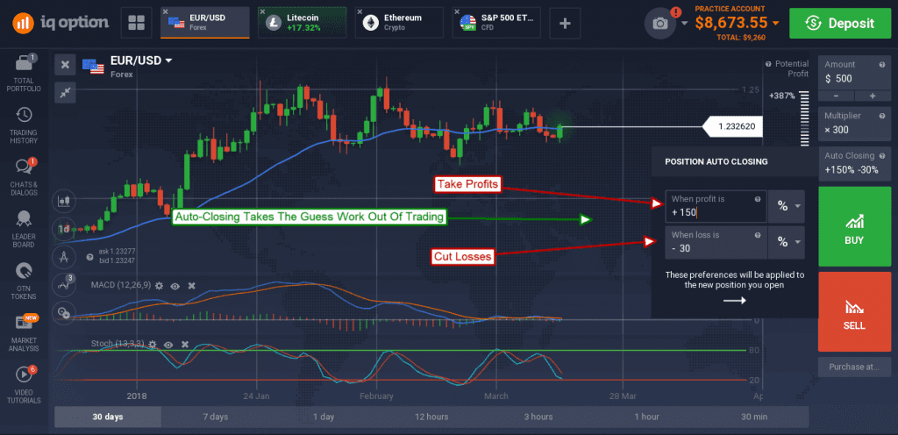898x435 pixels.
Task: Select the 30 min time range
Action: click(753, 417)
